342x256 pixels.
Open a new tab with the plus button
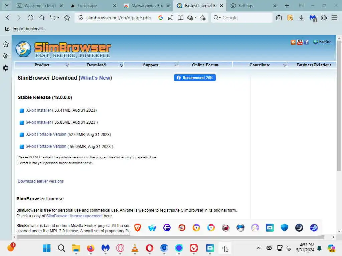[x=287, y=6]
